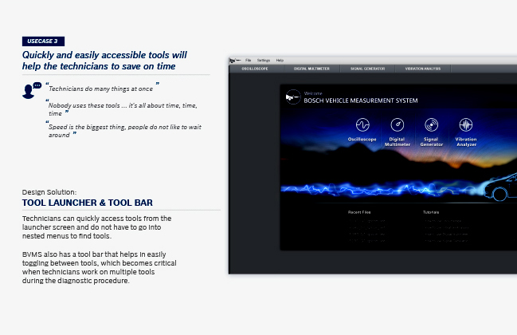
Task: Start the Signal Generator launcher icon
Action: point(431,125)
